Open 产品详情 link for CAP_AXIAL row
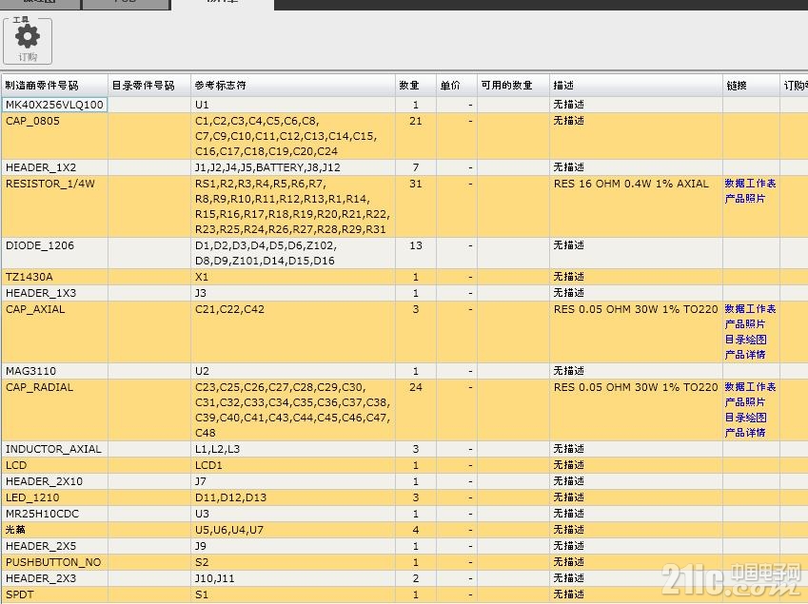The height and width of the screenshot is (604, 808). coord(744,354)
